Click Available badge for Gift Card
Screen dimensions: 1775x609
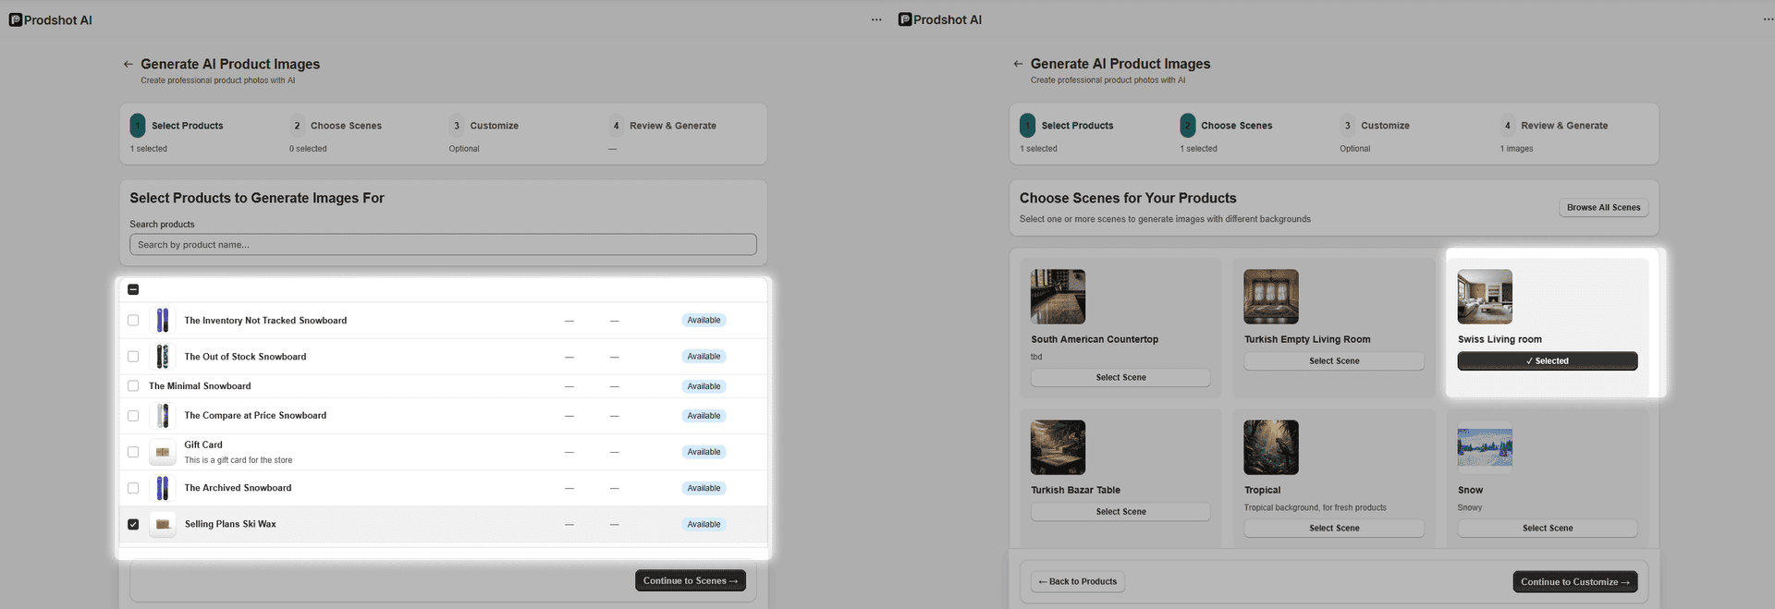tap(704, 452)
